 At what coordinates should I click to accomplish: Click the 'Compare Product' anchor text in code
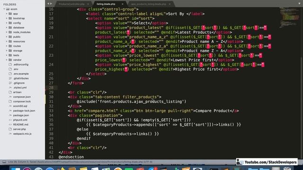click(213, 111)
